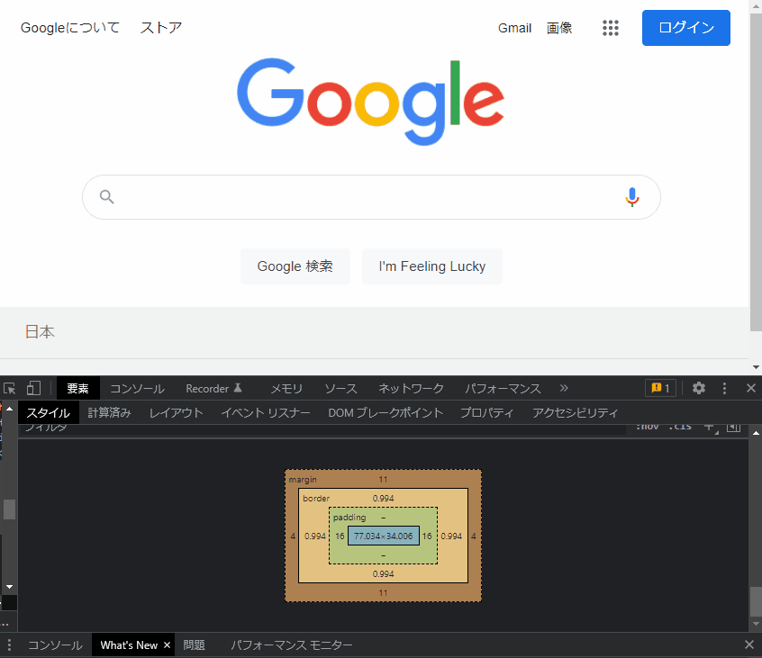Screen dimensions: 762x658
Task: Show more DevTools tabs with the chevrons
Action: [x=564, y=388]
